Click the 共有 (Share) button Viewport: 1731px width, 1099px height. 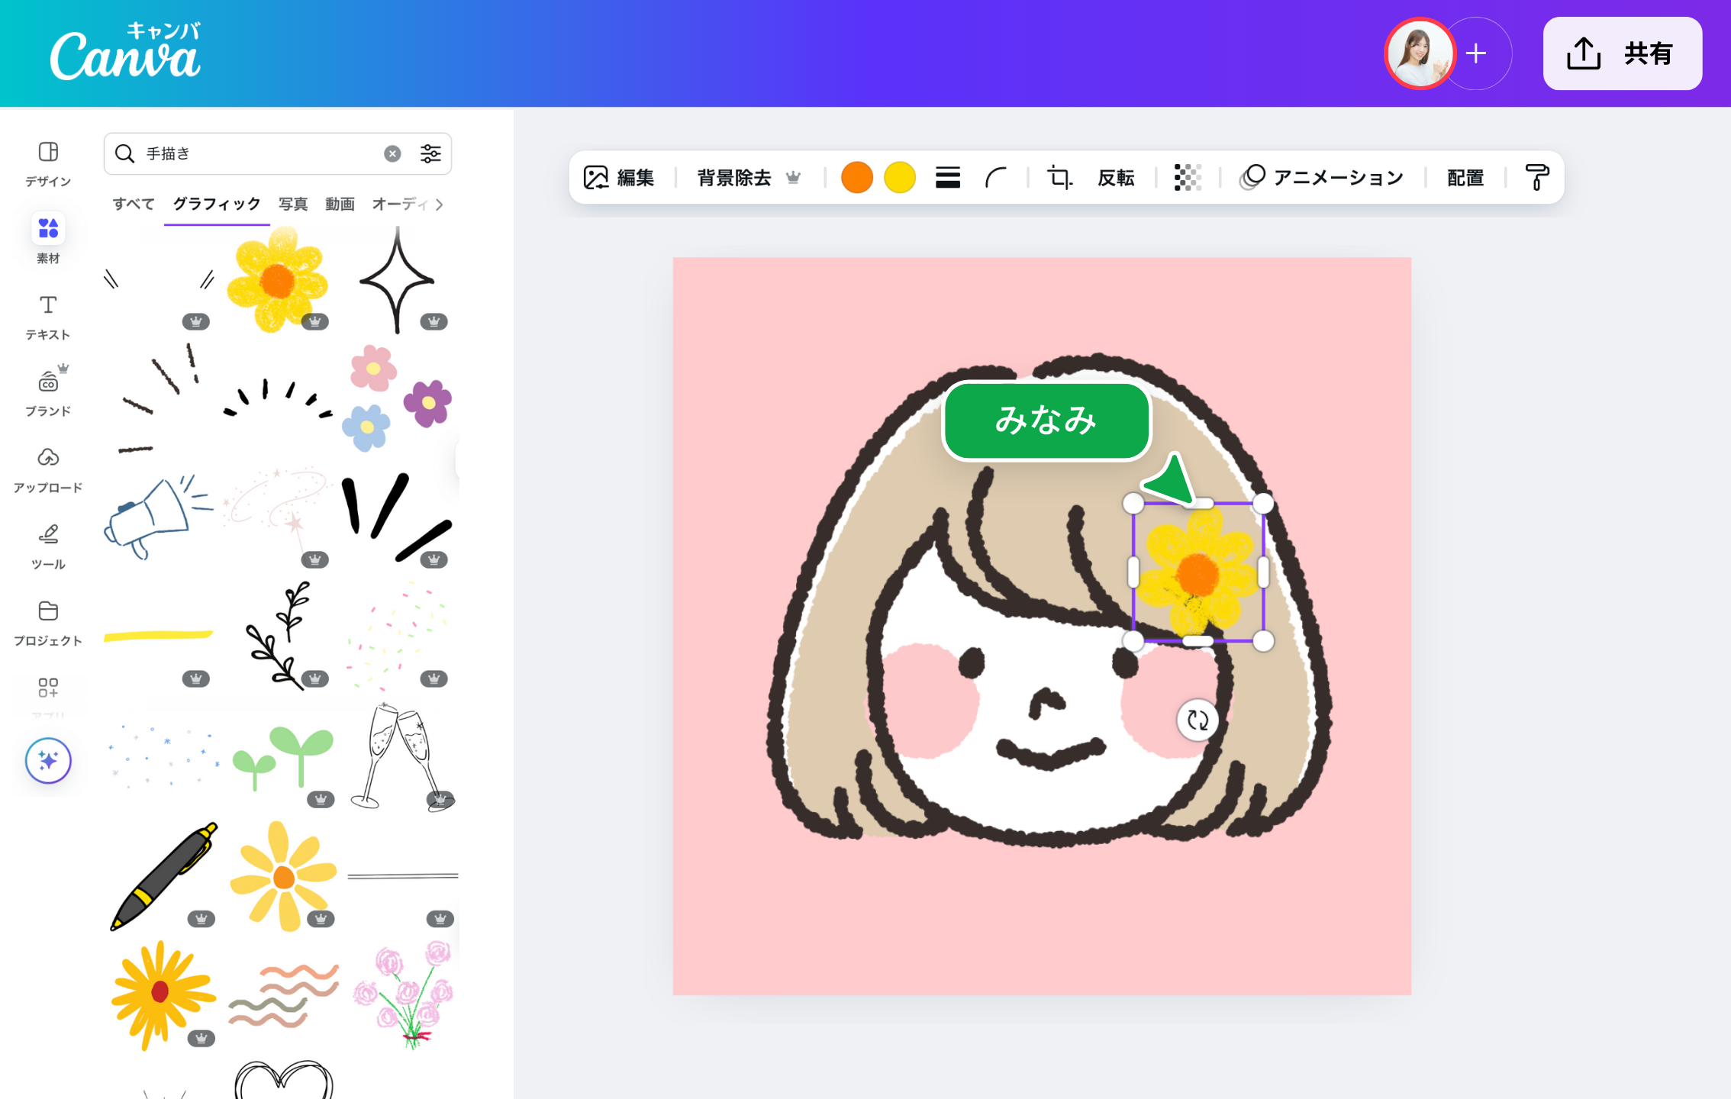[x=1622, y=53]
